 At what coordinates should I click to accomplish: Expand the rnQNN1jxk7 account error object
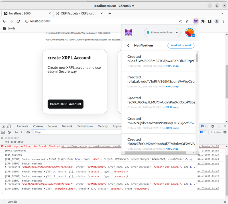coord(6,167)
